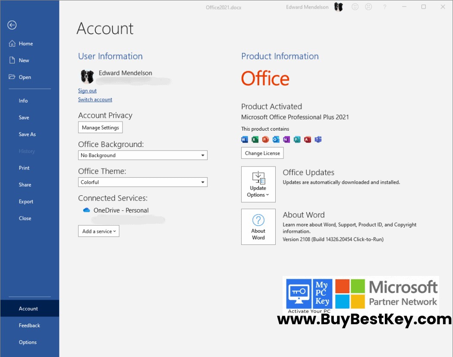
Task: Click the 'OneDrive - Personal' service name
Action: (121, 210)
